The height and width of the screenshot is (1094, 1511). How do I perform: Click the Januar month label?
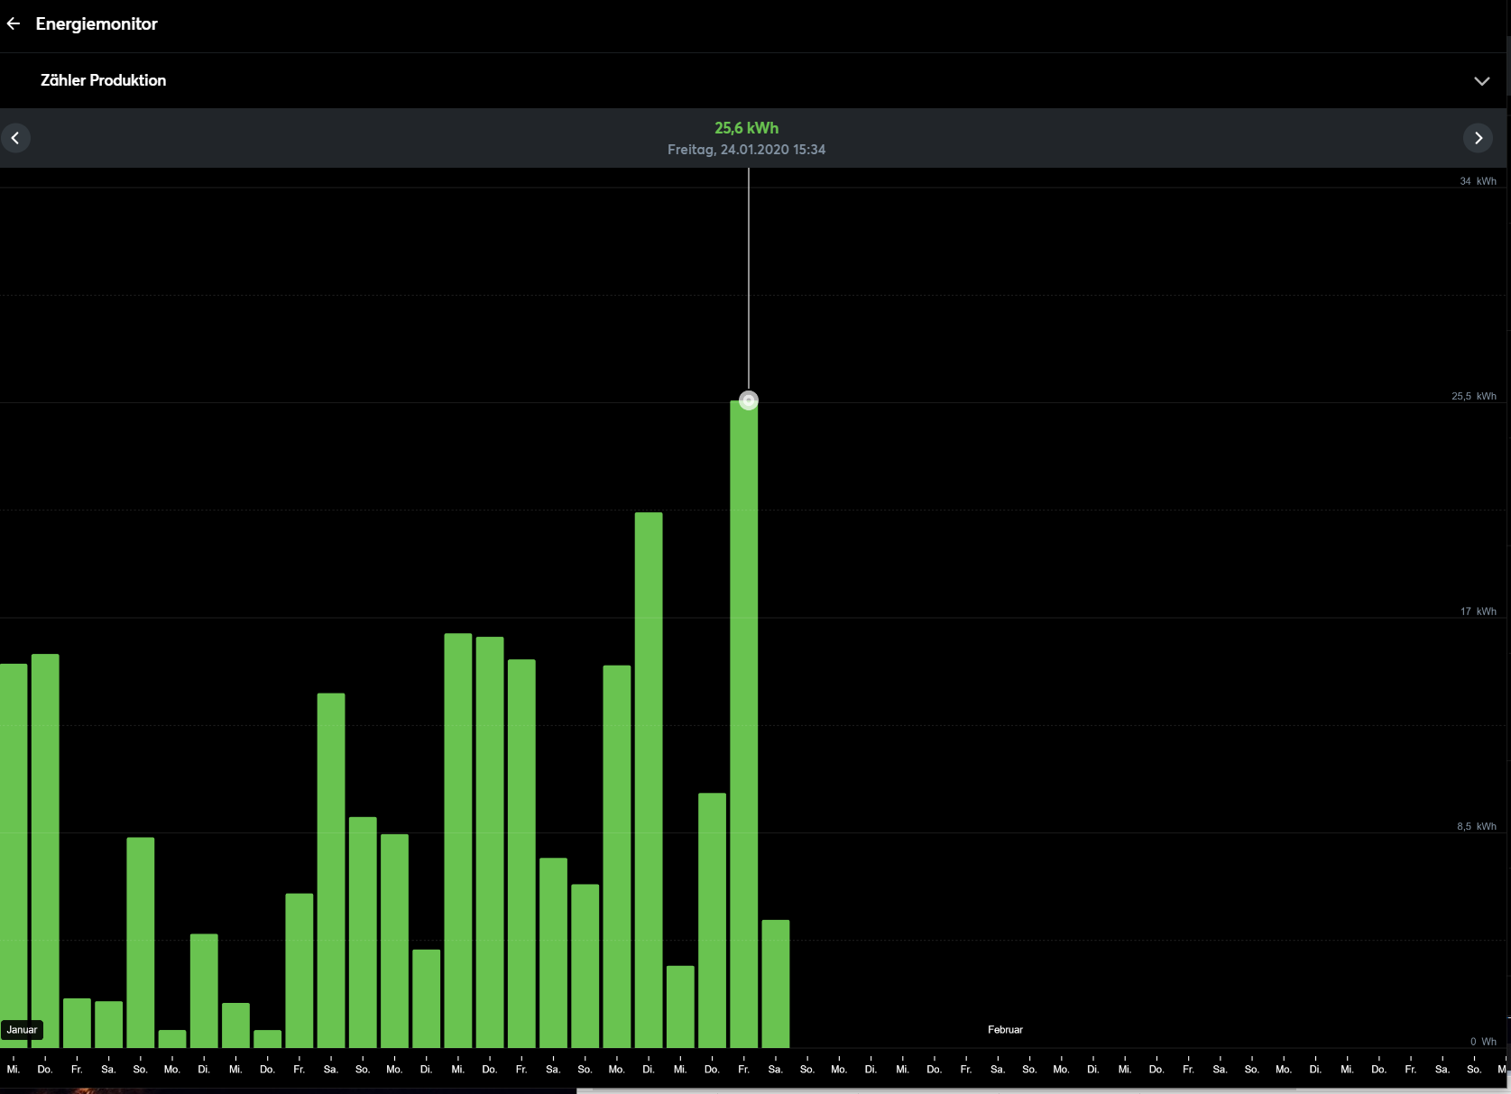(22, 1029)
